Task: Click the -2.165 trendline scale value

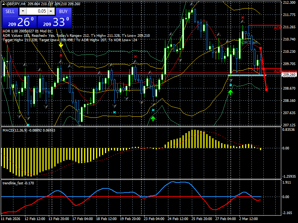Action: (x=286, y=213)
